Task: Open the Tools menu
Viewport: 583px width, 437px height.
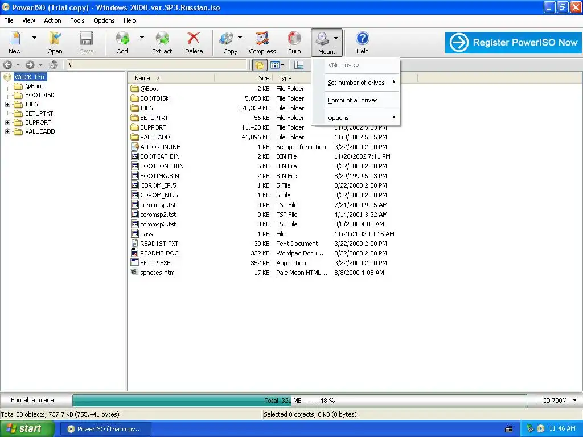Action: click(x=77, y=20)
